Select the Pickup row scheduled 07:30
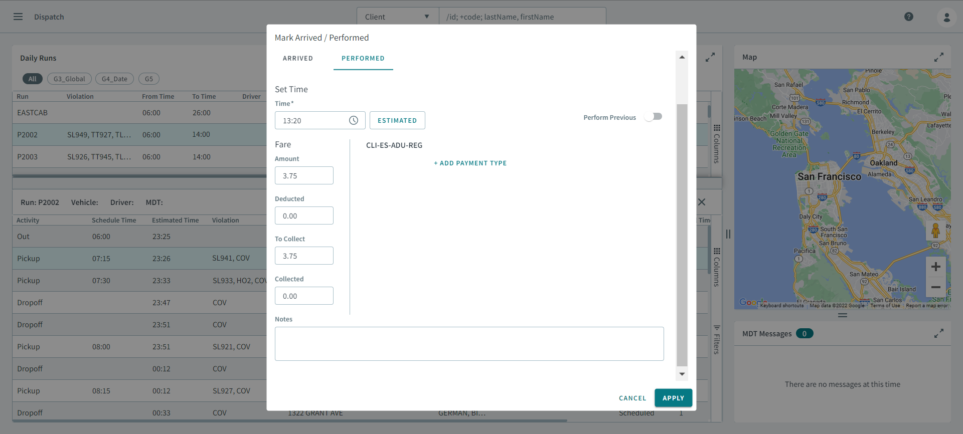Viewport: 963px width, 434px height. [139, 281]
